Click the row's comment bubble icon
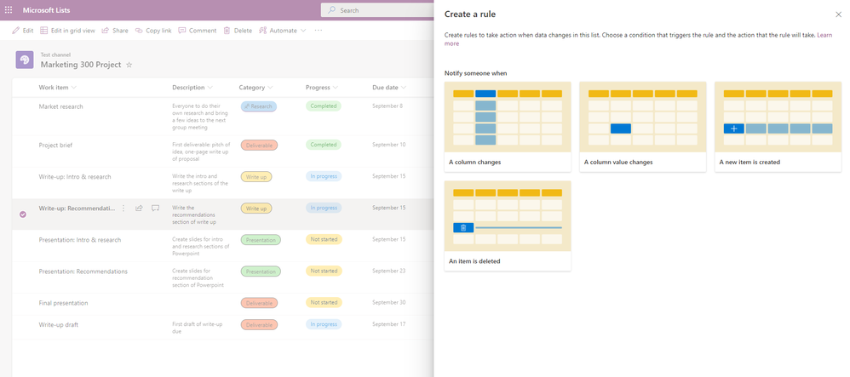The image size is (850, 377). click(x=155, y=208)
